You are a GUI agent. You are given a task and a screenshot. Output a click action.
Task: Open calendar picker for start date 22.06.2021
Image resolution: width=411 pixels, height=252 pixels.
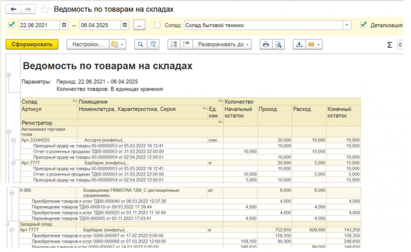coord(64,25)
